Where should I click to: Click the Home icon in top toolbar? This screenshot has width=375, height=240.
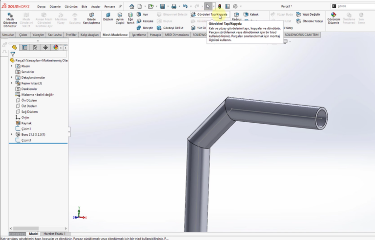tap(131, 6)
